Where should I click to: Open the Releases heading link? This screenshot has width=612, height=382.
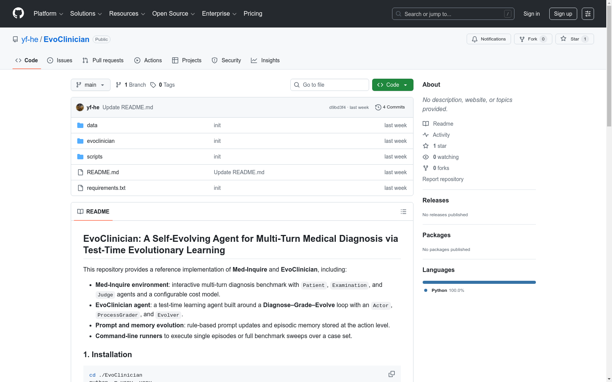pos(436,200)
